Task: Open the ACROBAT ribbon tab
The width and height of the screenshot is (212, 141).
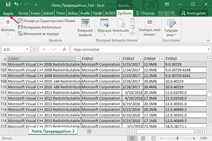Action: click(x=110, y=13)
